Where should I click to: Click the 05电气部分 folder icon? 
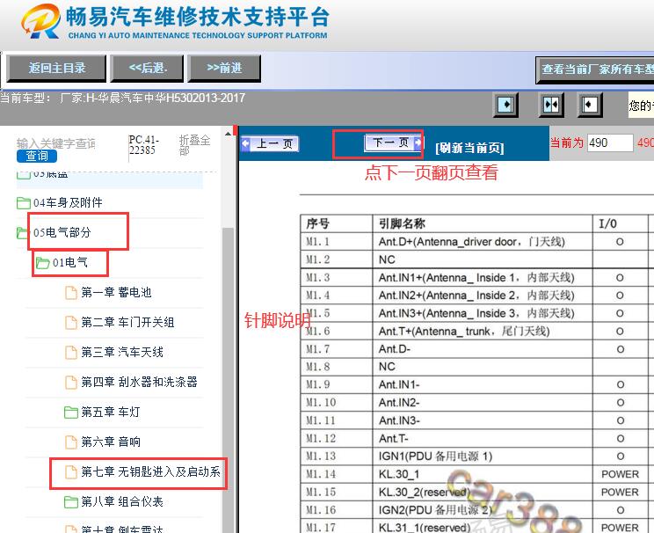[22, 233]
